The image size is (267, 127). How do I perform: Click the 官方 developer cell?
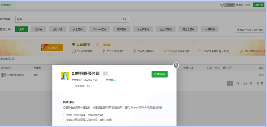[x=36, y=75]
